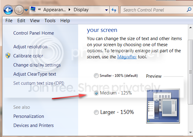Click the magnifying glass search icon

pyautogui.click(x=189, y=10)
